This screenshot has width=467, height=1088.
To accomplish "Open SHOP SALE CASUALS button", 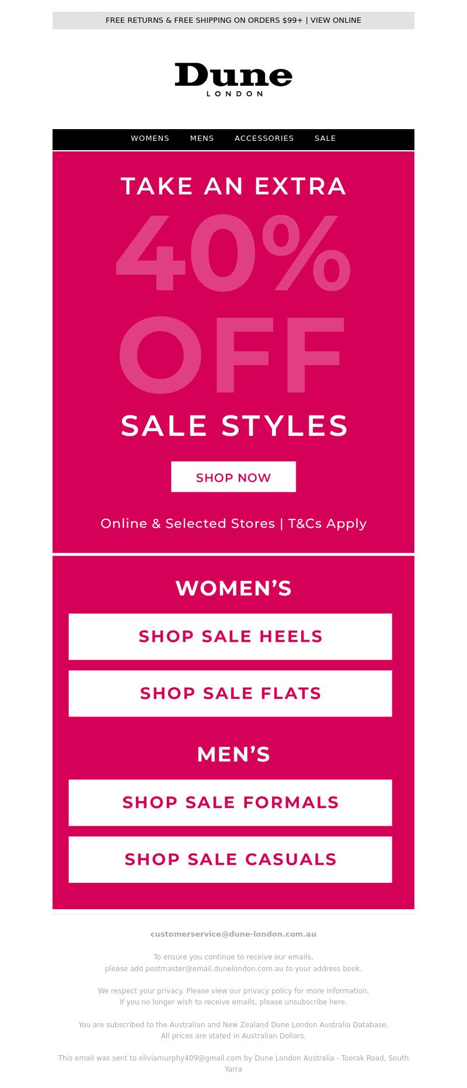I will point(231,859).
